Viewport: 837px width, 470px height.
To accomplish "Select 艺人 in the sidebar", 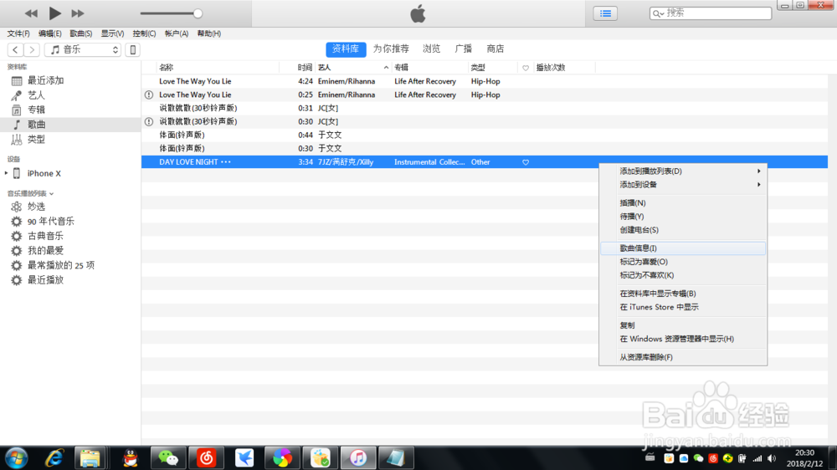I will pyautogui.click(x=70, y=95).
